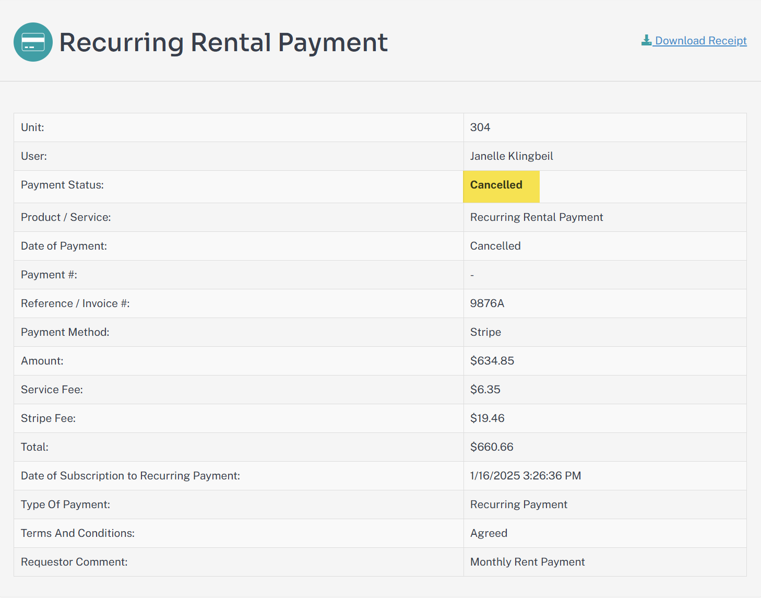This screenshot has height=598, width=761.
Task: Select the "Unit:" row label
Action: [x=32, y=127]
